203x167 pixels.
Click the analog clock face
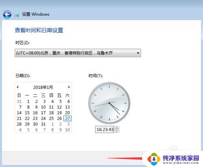click(x=109, y=103)
